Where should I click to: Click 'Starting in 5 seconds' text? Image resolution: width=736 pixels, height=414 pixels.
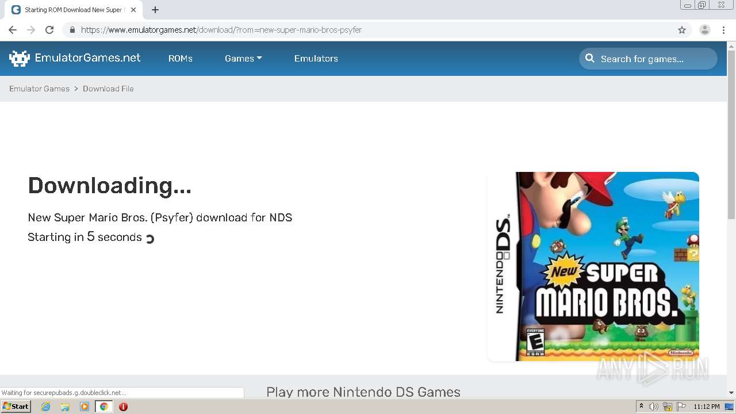click(85, 237)
